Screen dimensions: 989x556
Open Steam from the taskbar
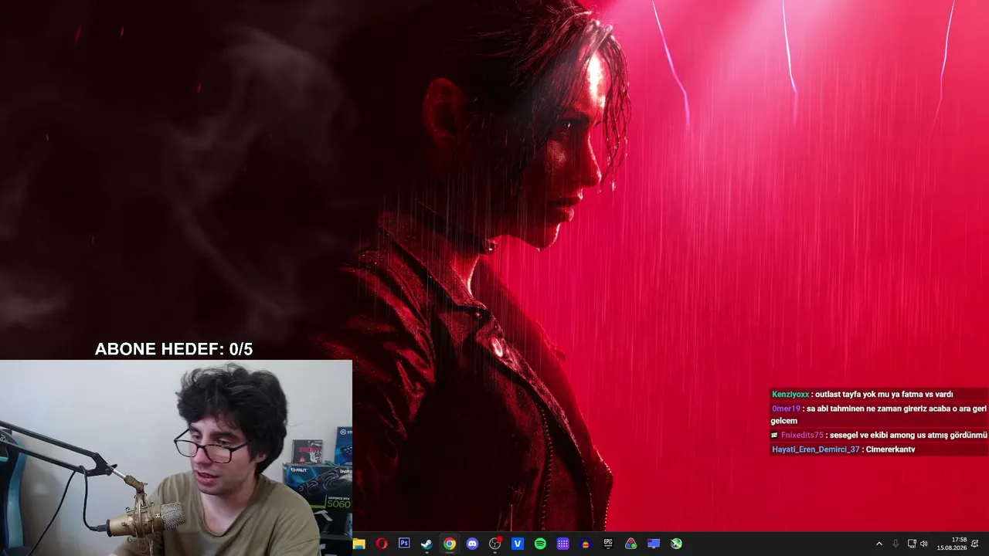pos(427,544)
